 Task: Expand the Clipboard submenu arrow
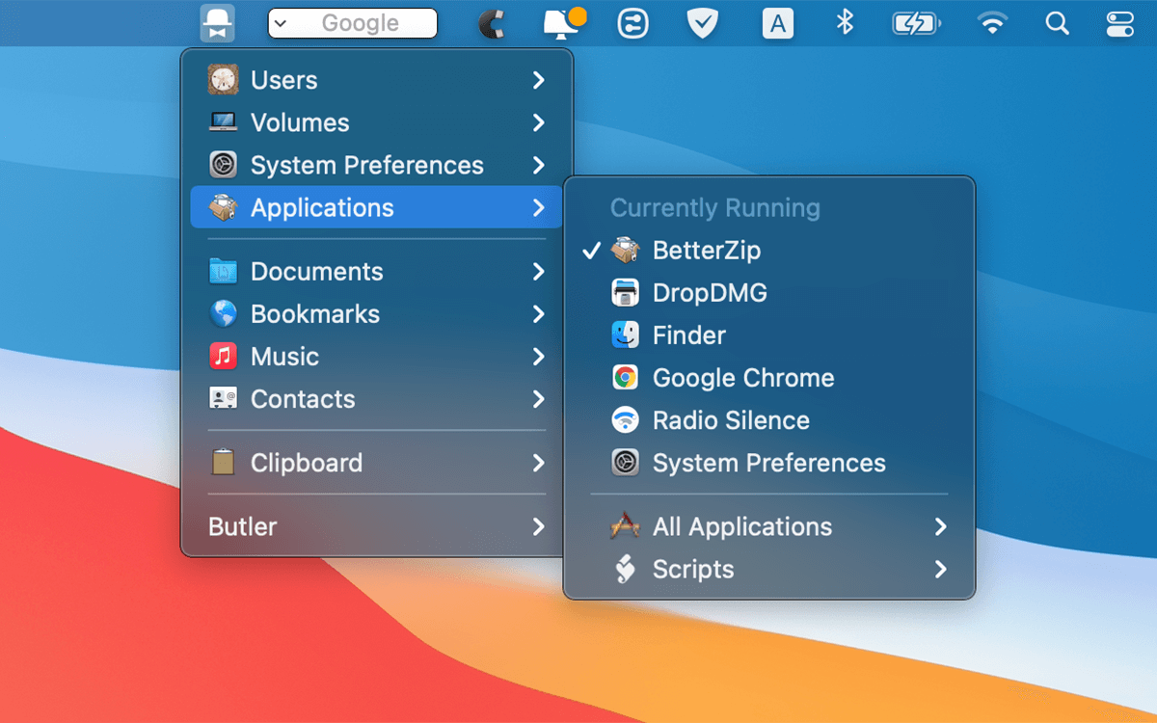pos(538,463)
